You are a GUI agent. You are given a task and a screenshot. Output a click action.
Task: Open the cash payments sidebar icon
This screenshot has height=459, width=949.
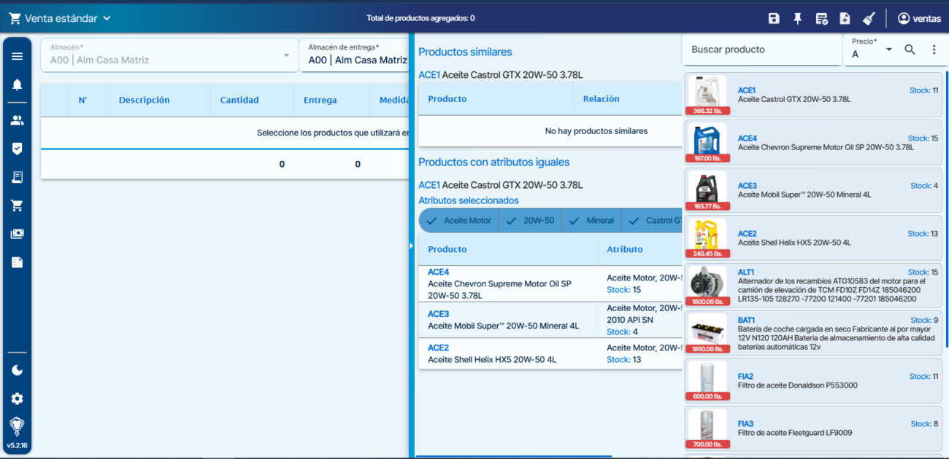click(x=17, y=234)
